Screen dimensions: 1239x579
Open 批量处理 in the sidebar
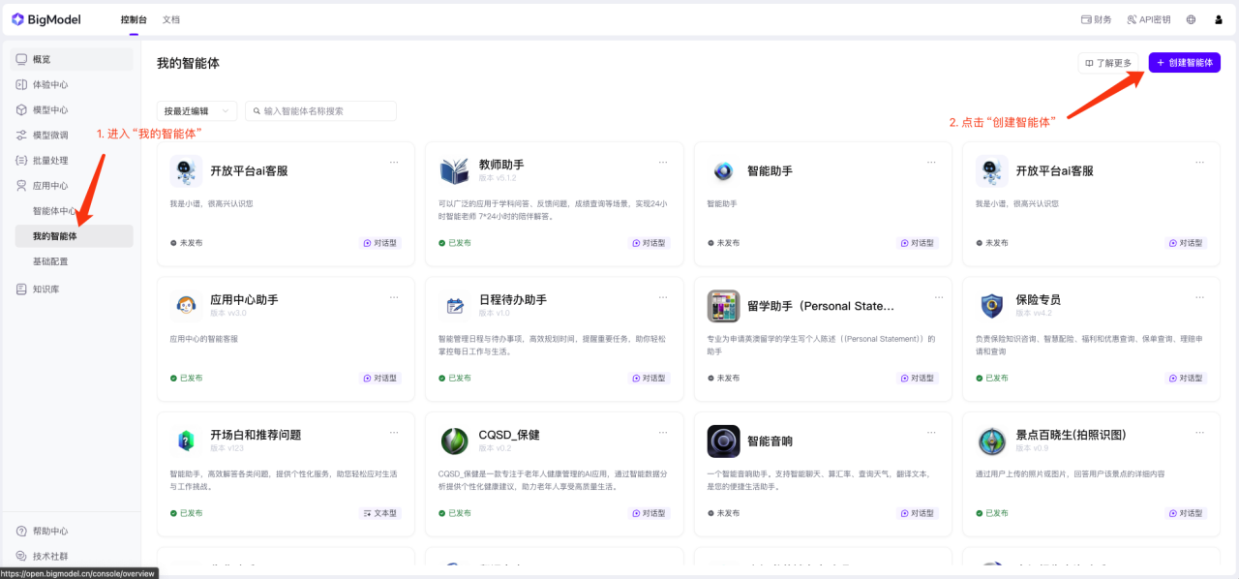click(72, 160)
